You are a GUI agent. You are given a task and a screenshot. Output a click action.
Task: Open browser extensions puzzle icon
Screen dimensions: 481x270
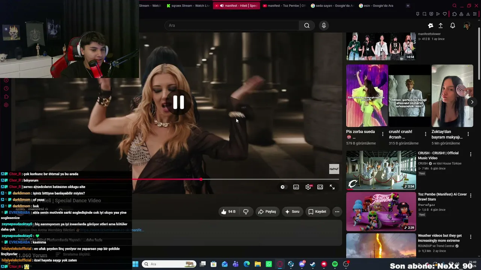(x=454, y=14)
